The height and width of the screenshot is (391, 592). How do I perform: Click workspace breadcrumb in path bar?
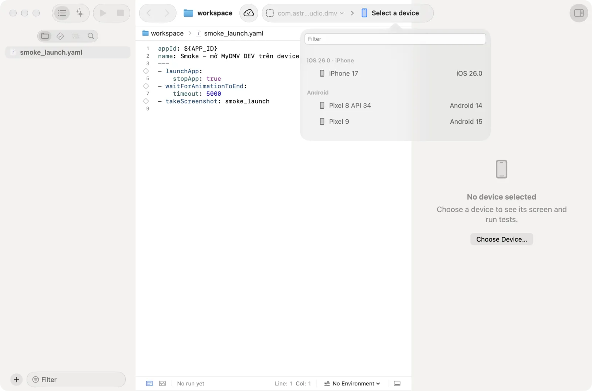click(x=163, y=33)
